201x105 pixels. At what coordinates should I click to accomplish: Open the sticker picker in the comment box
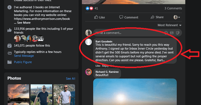click(x=178, y=33)
